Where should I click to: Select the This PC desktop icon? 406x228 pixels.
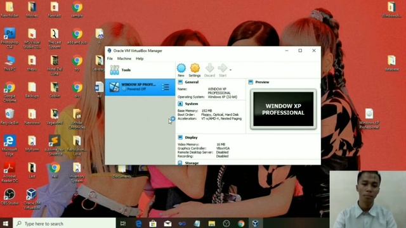tap(10, 63)
